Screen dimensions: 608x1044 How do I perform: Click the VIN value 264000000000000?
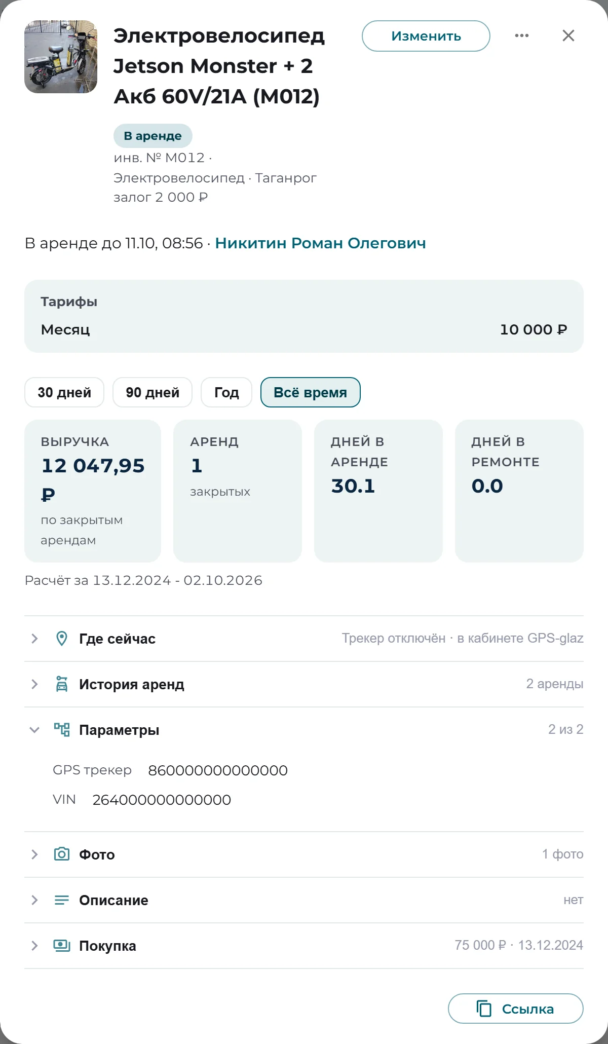pyautogui.click(x=162, y=800)
